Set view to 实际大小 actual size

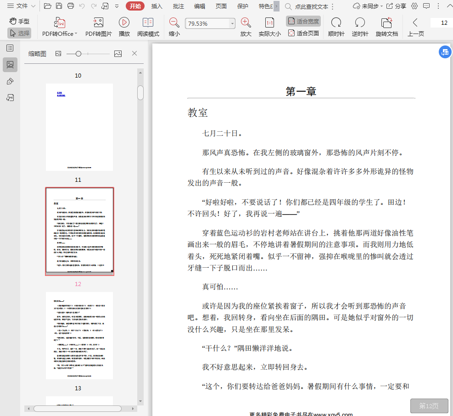pos(269,27)
